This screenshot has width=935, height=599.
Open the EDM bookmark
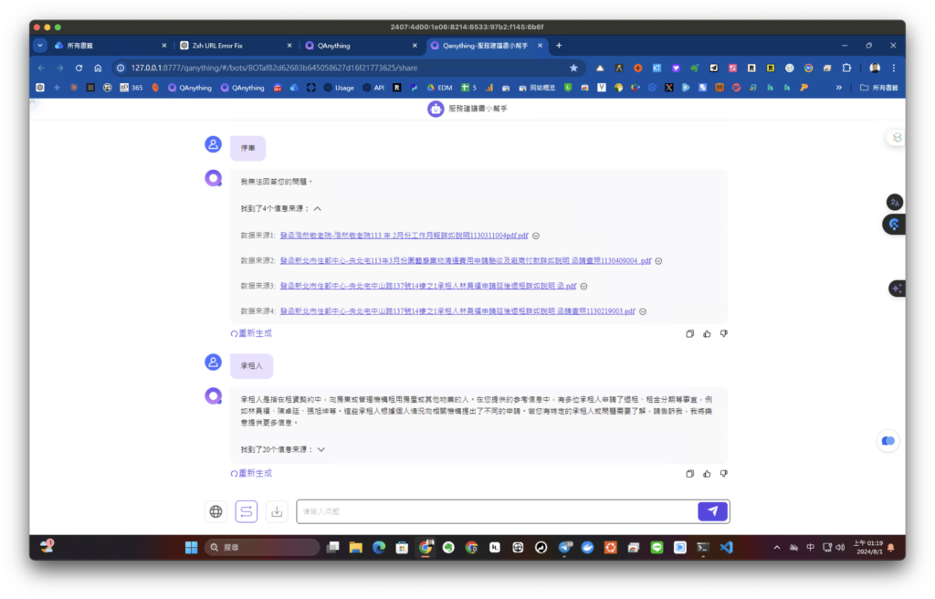point(439,88)
